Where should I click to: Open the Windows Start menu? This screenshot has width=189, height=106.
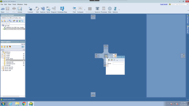point(3,104)
